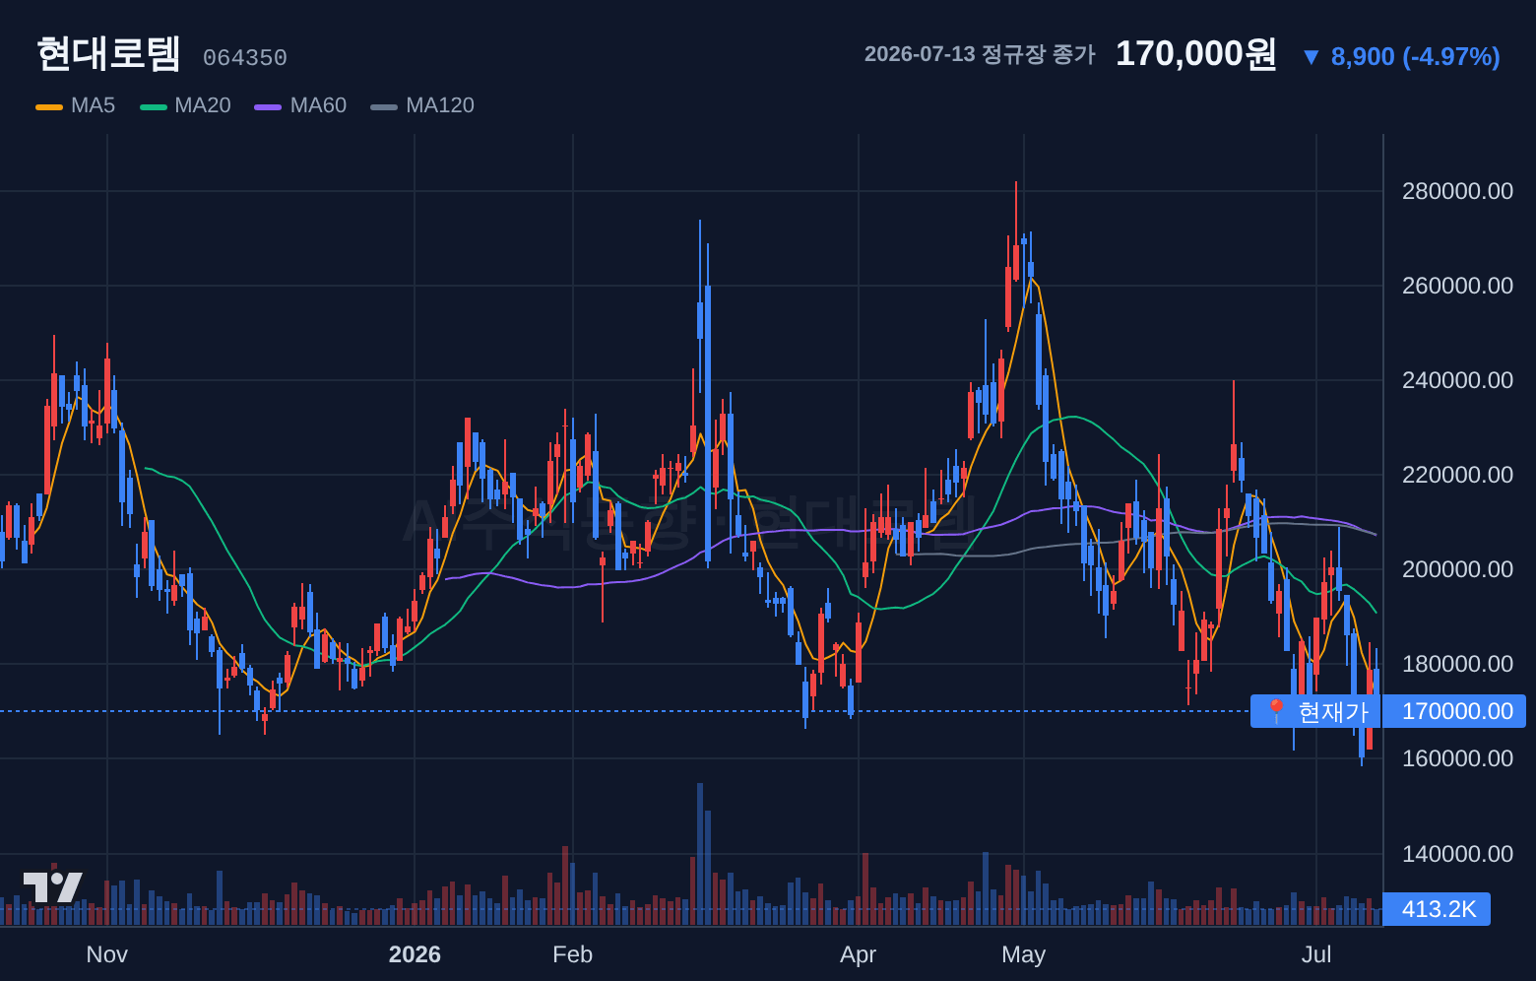Click the 현재가 current price tag

[x=1315, y=711]
